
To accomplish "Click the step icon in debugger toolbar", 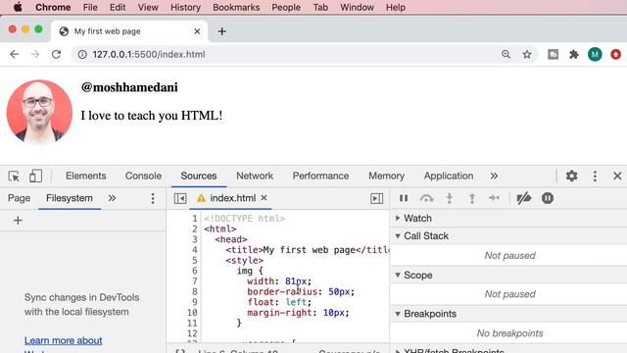I will tap(494, 198).
